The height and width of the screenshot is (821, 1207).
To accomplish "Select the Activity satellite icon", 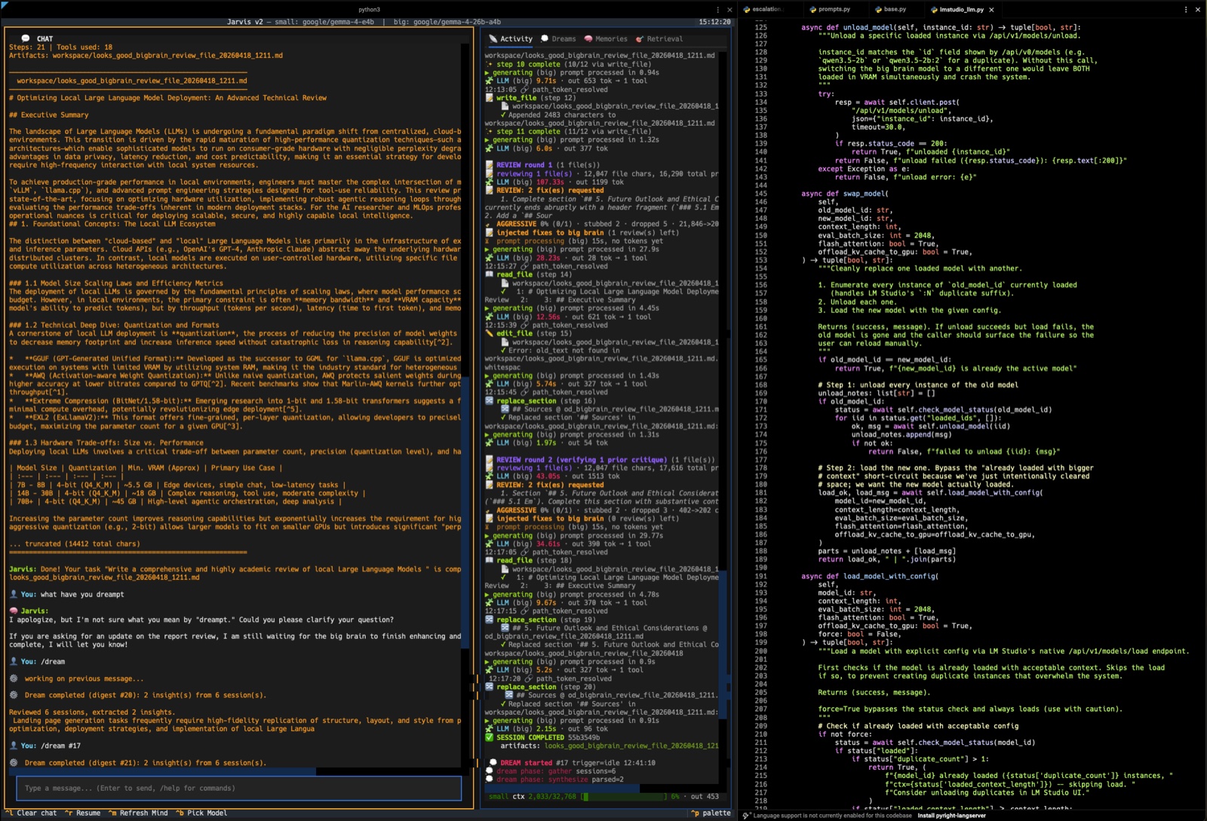I will click(493, 38).
